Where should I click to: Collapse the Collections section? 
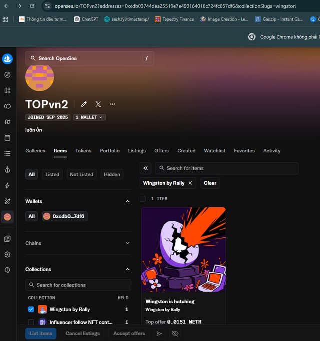coord(128,269)
